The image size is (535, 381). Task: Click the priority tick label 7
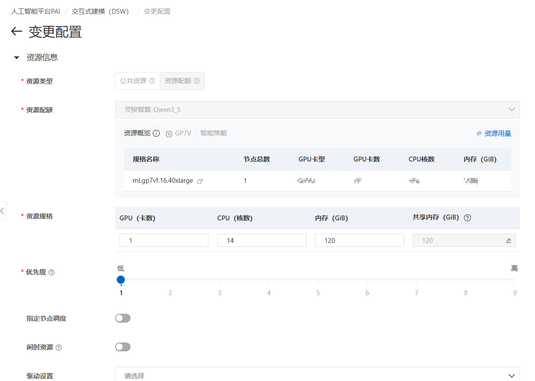coord(416,293)
